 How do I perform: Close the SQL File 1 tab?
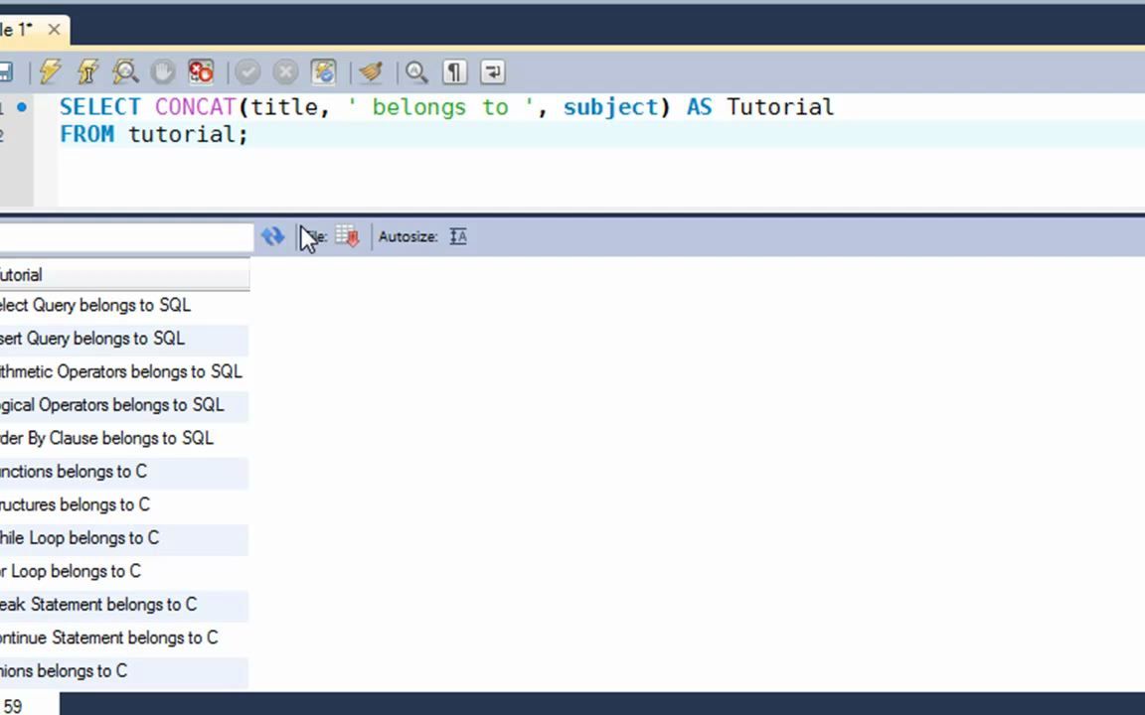(54, 30)
